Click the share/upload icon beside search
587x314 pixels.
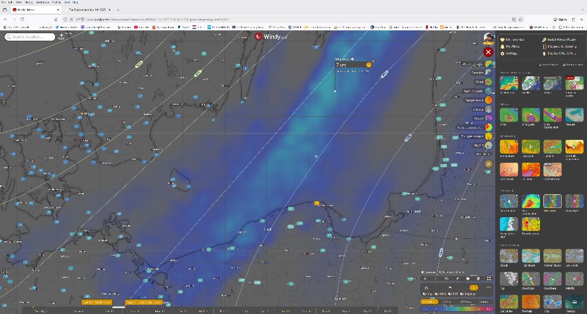point(61,37)
